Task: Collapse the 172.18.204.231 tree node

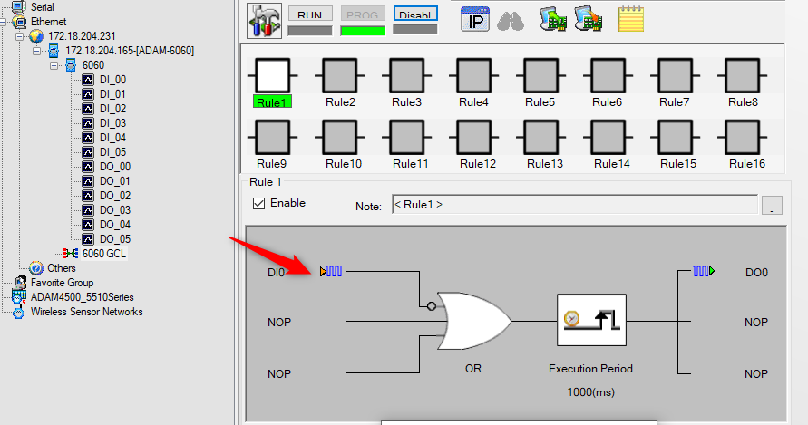Action: click(19, 36)
